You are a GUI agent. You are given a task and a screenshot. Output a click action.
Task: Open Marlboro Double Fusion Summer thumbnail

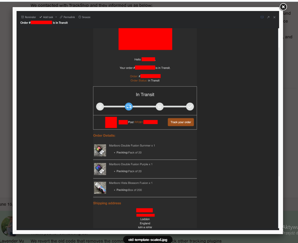(x=100, y=150)
